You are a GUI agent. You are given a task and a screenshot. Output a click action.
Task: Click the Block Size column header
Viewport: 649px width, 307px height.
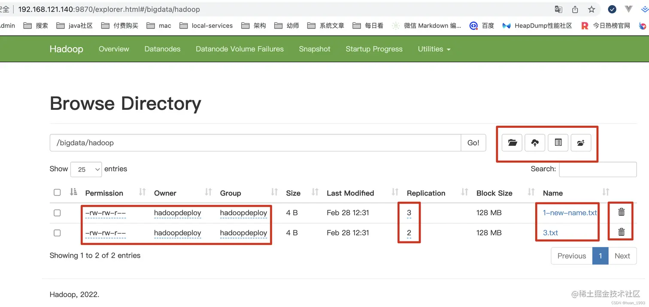pyautogui.click(x=494, y=193)
